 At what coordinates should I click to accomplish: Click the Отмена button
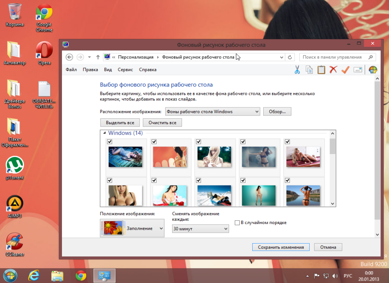coord(328,247)
